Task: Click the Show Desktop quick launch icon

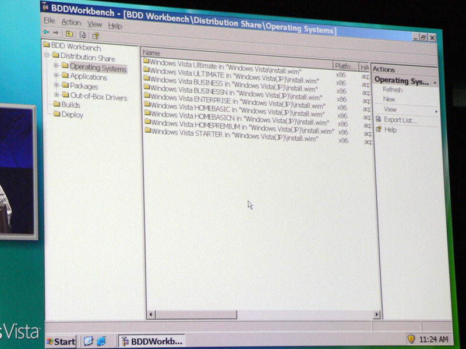Action: tap(88, 341)
